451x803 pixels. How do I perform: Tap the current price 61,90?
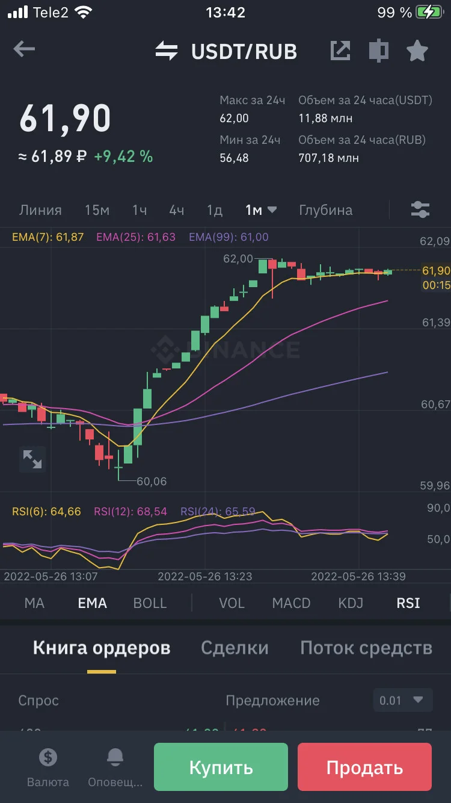[x=65, y=119]
